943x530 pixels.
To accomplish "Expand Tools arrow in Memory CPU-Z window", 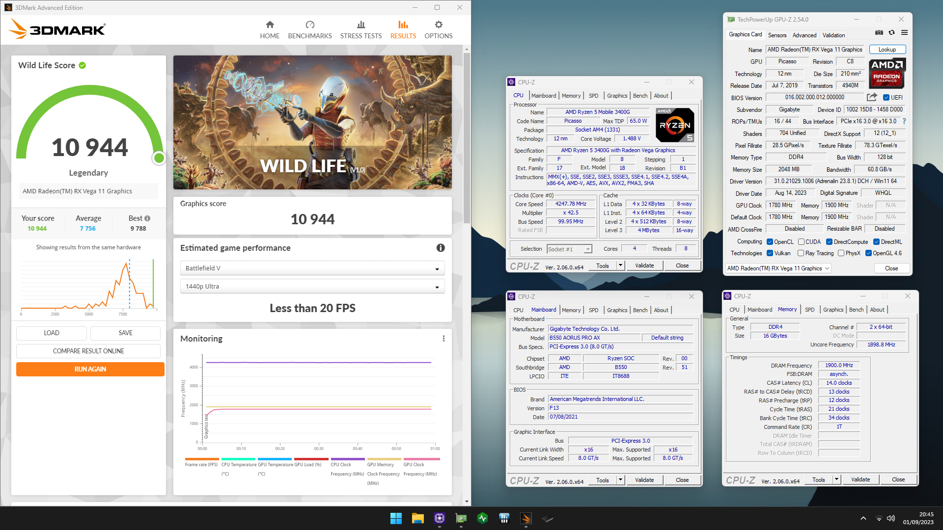I will click(836, 479).
